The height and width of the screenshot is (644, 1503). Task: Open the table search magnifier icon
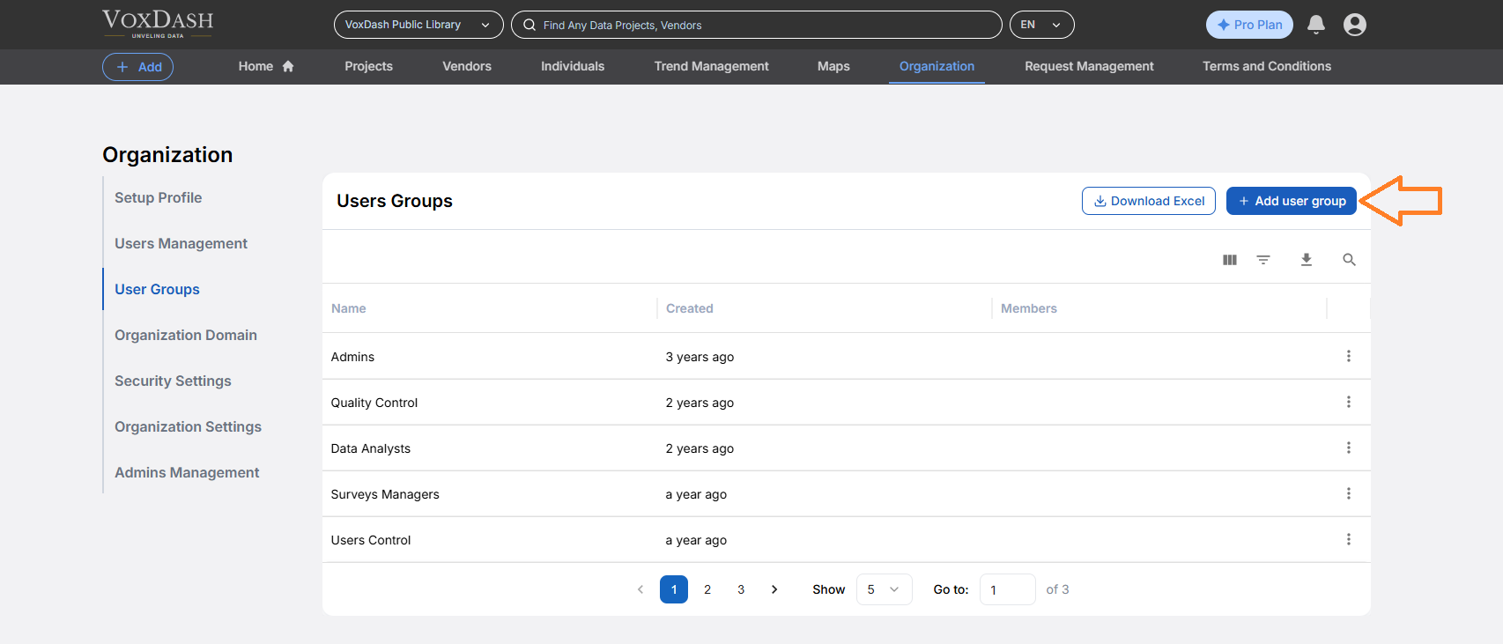tap(1349, 260)
